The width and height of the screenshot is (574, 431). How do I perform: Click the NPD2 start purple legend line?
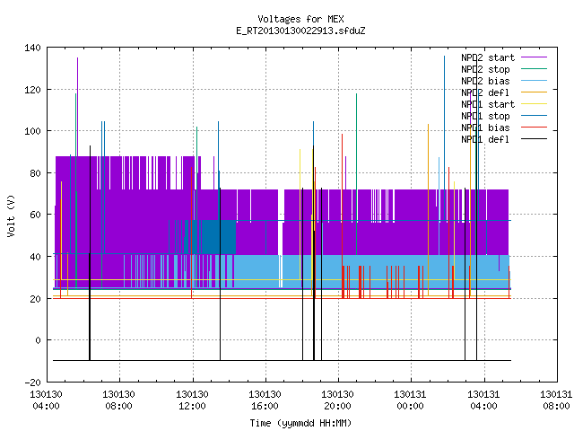(x=534, y=57)
